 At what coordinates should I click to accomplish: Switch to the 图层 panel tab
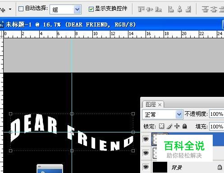151,105
